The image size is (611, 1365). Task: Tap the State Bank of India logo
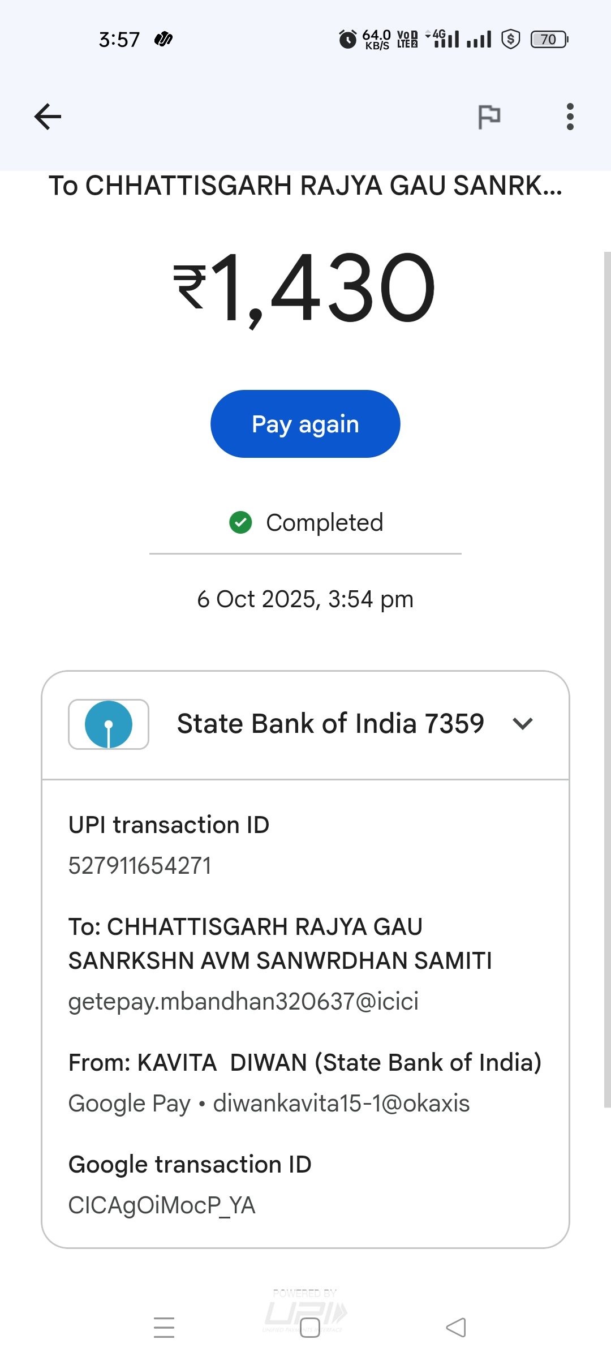(109, 724)
